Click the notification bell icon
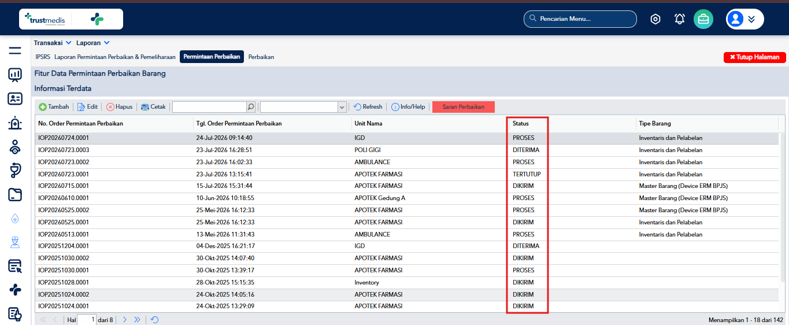The image size is (789, 325). pos(680,19)
